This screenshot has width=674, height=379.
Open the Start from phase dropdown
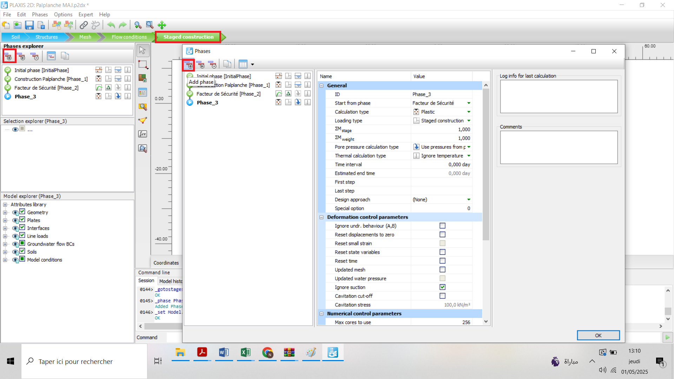click(469, 103)
